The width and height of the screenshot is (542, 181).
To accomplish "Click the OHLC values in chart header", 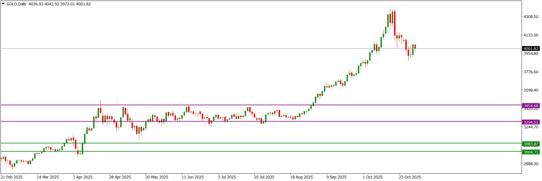I will pos(59,4).
